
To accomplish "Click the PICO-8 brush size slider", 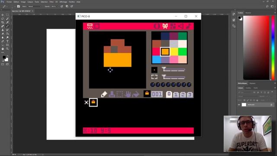I will pyautogui.click(x=173, y=69).
